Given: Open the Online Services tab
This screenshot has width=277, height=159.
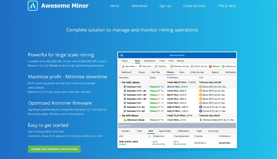Looking at the screenshot, I should (x=197, y=72).
